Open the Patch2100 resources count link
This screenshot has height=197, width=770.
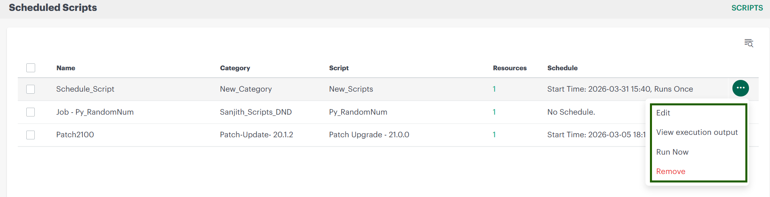point(494,135)
